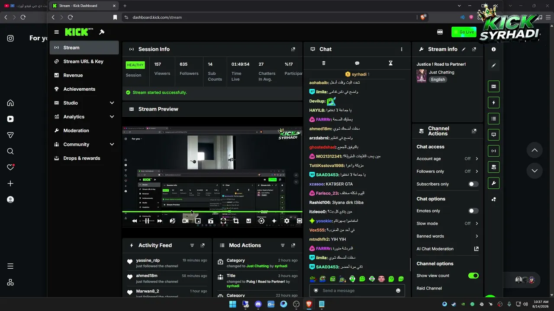Open Account age chat access setting
This screenshot has width=554, height=311.
tap(448, 159)
